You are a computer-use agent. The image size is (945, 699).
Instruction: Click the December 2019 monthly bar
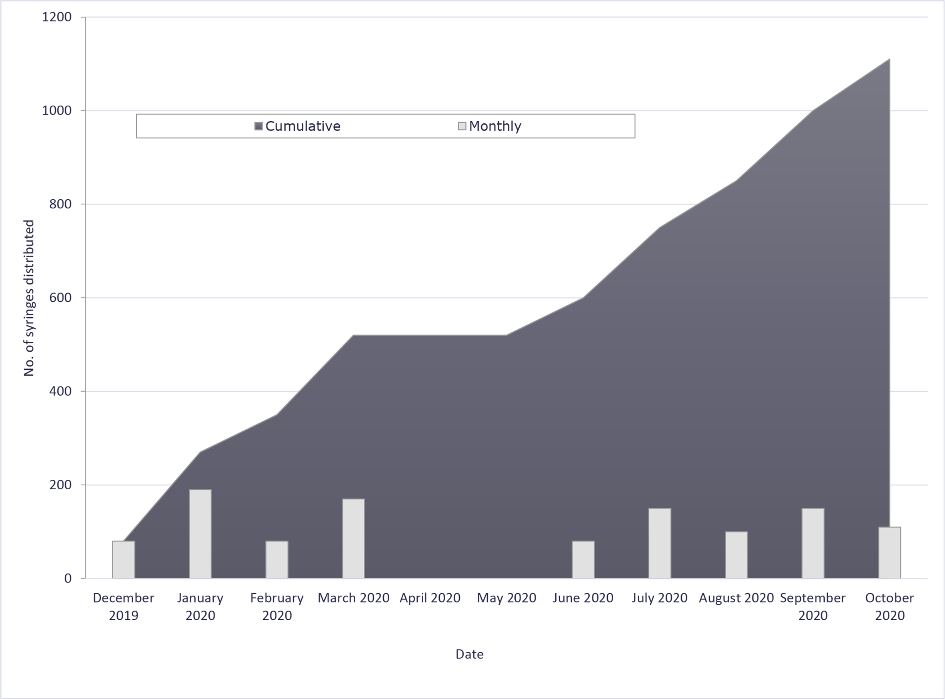[124, 559]
